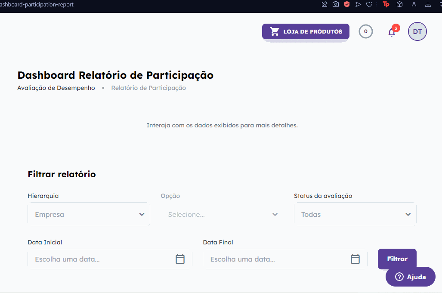
Task: Click the camera screenshot icon in the top bar
Action: [x=336, y=4]
